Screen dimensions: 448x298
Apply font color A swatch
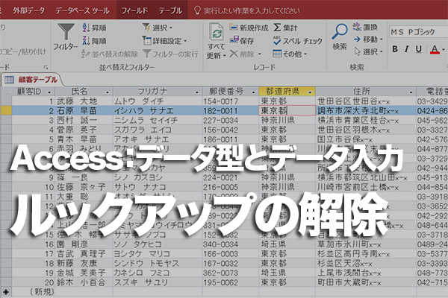pos(435,50)
